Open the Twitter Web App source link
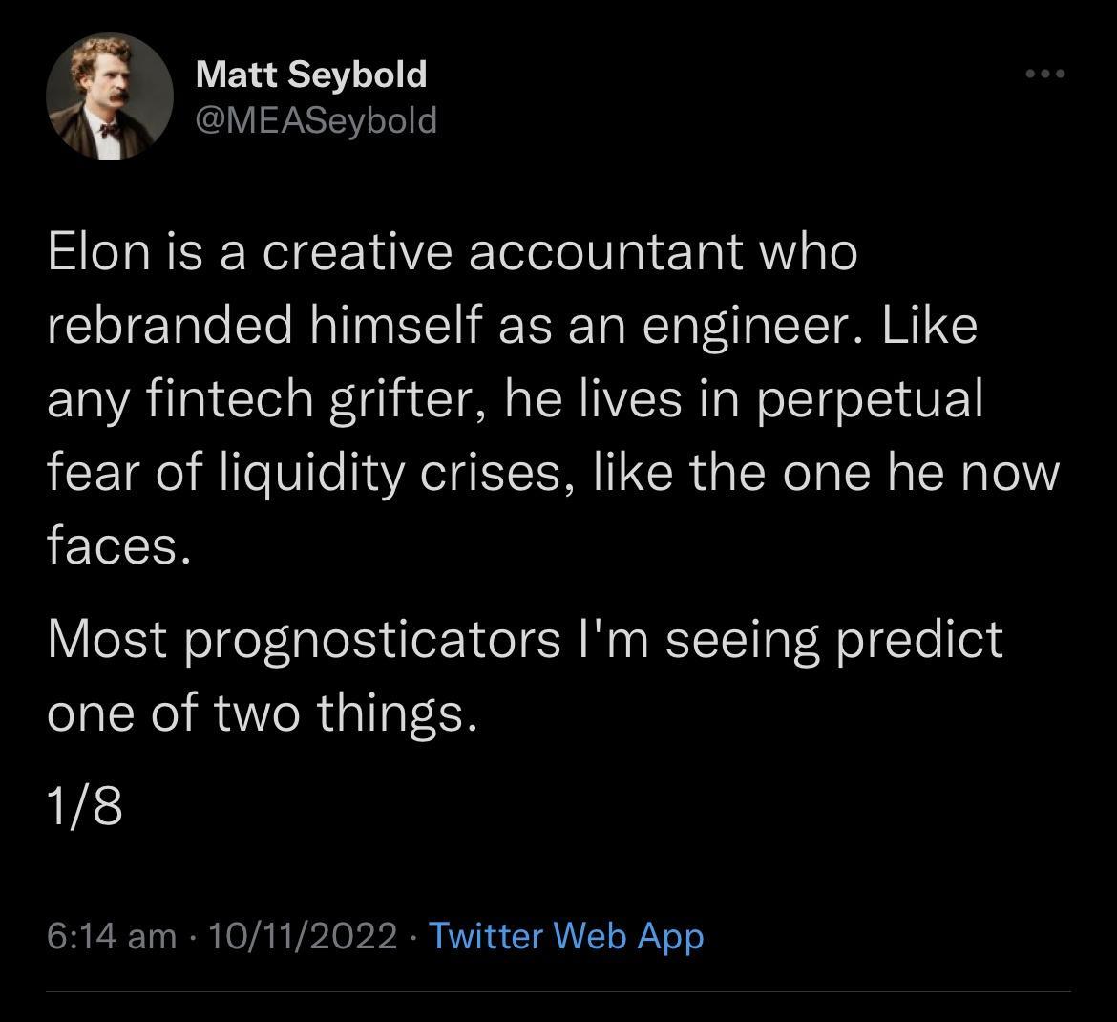This screenshot has height=1022, width=1117. pyautogui.click(x=565, y=937)
